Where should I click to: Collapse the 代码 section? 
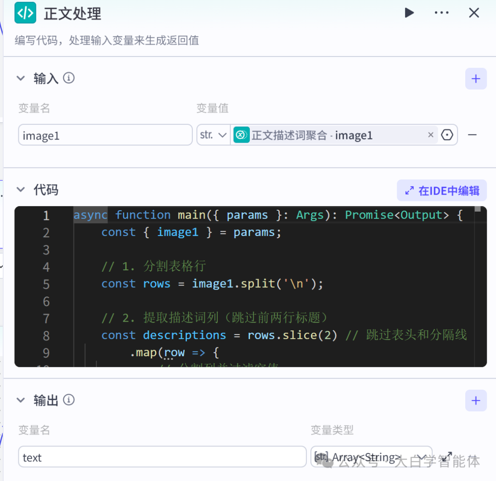click(x=21, y=189)
